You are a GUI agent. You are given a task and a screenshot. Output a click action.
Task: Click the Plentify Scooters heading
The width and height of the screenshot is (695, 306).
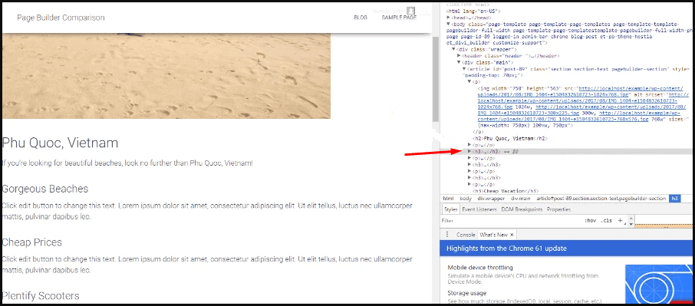click(41, 296)
